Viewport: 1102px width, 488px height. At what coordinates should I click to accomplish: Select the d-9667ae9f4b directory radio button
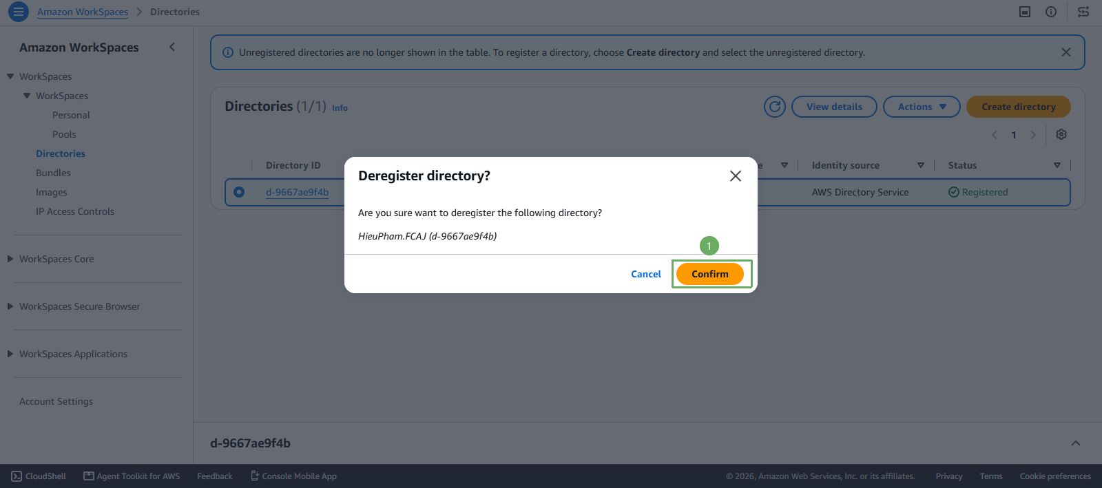click(x=239, y=192)
